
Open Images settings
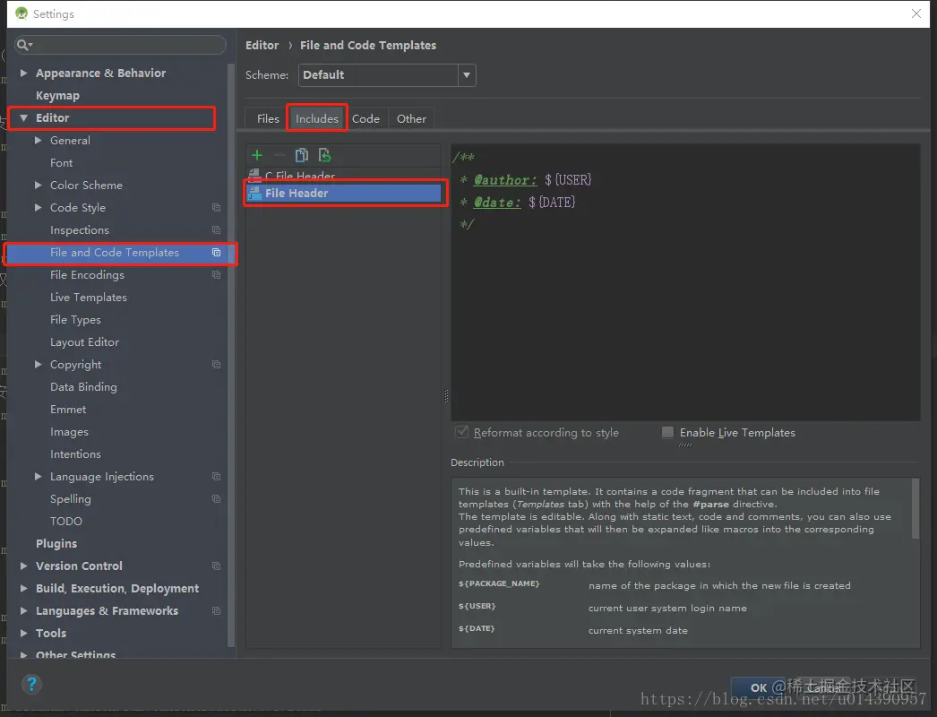pos(69,432)
